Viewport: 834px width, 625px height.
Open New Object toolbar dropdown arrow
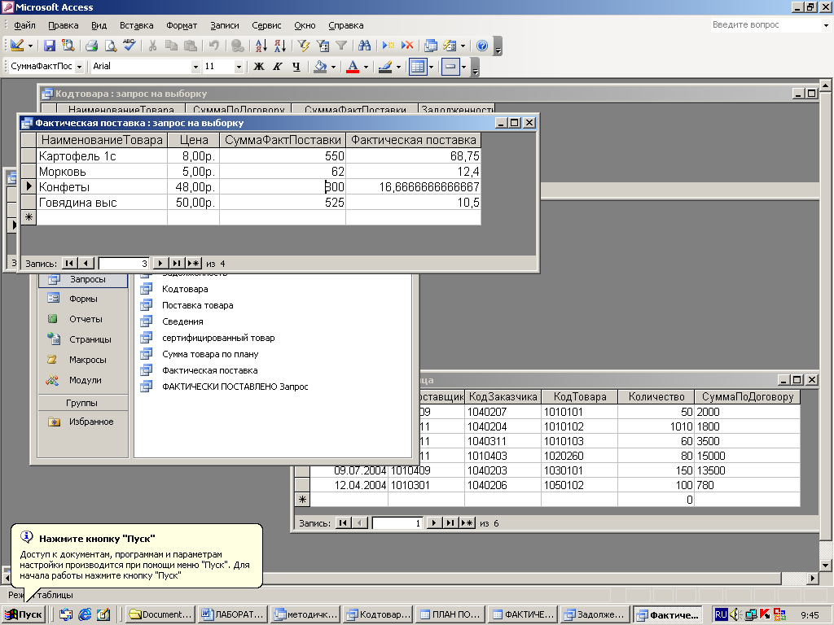tap(463, 46)
